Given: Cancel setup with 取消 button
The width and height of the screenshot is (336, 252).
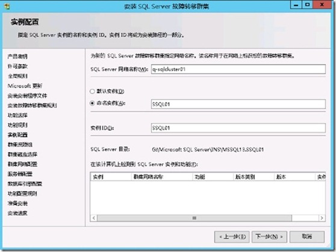Looking at the screenshot, I should pos(307,237).
